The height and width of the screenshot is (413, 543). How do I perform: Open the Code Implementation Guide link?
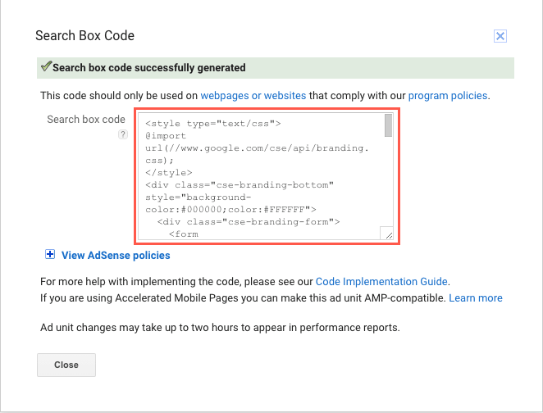pyautogui.click(x=382, y=282)
